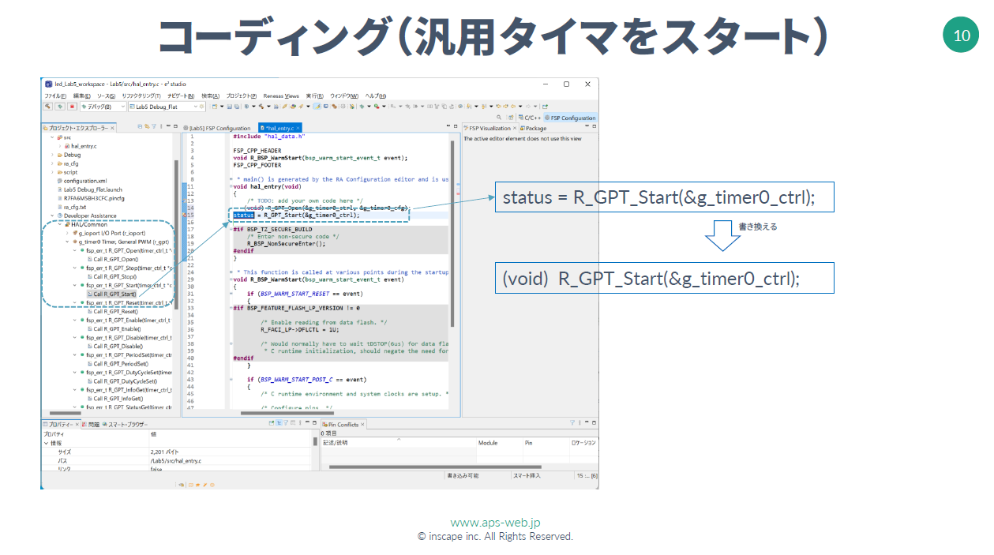This screenshot has height=555, width=994.
Task: Click editor vertical scrollbar
Action: tap(452, 233)
